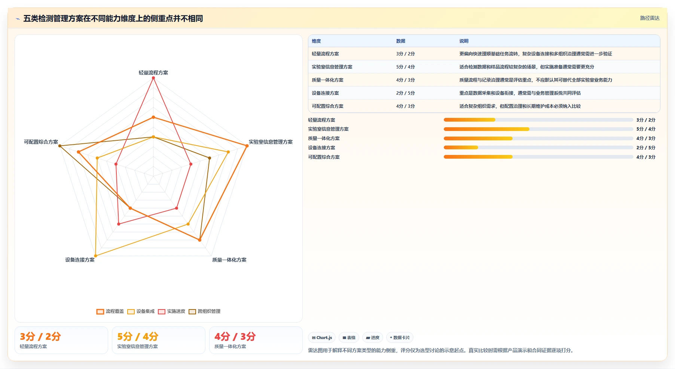Click the 2分 / 5分 label beside 设备连接方案 bar
Viewport: 675px width, 369px height.
tap(646, 148)
